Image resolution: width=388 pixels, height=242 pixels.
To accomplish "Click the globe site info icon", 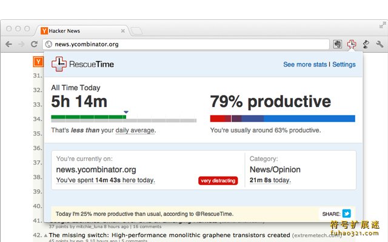I will pos(48,44).
